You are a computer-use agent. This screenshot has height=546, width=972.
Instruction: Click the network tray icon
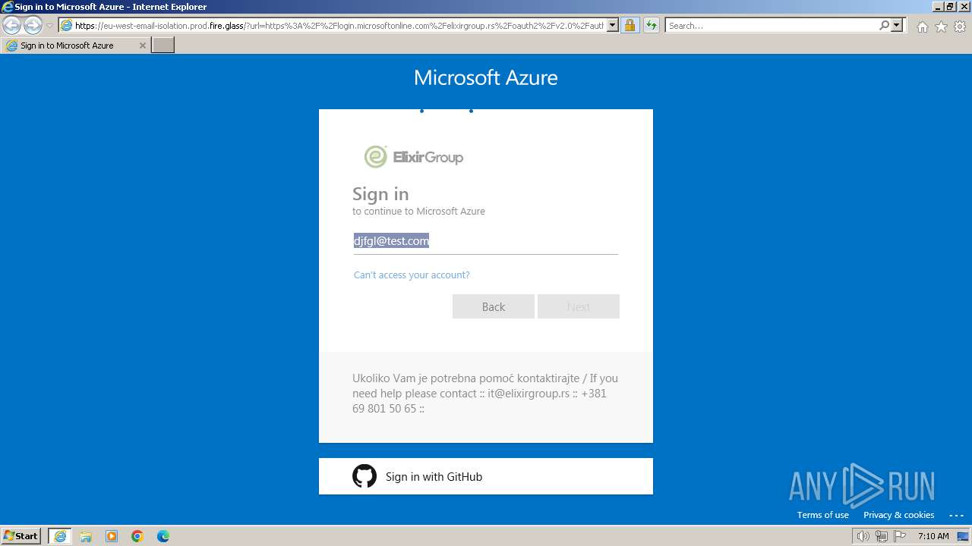882,536
